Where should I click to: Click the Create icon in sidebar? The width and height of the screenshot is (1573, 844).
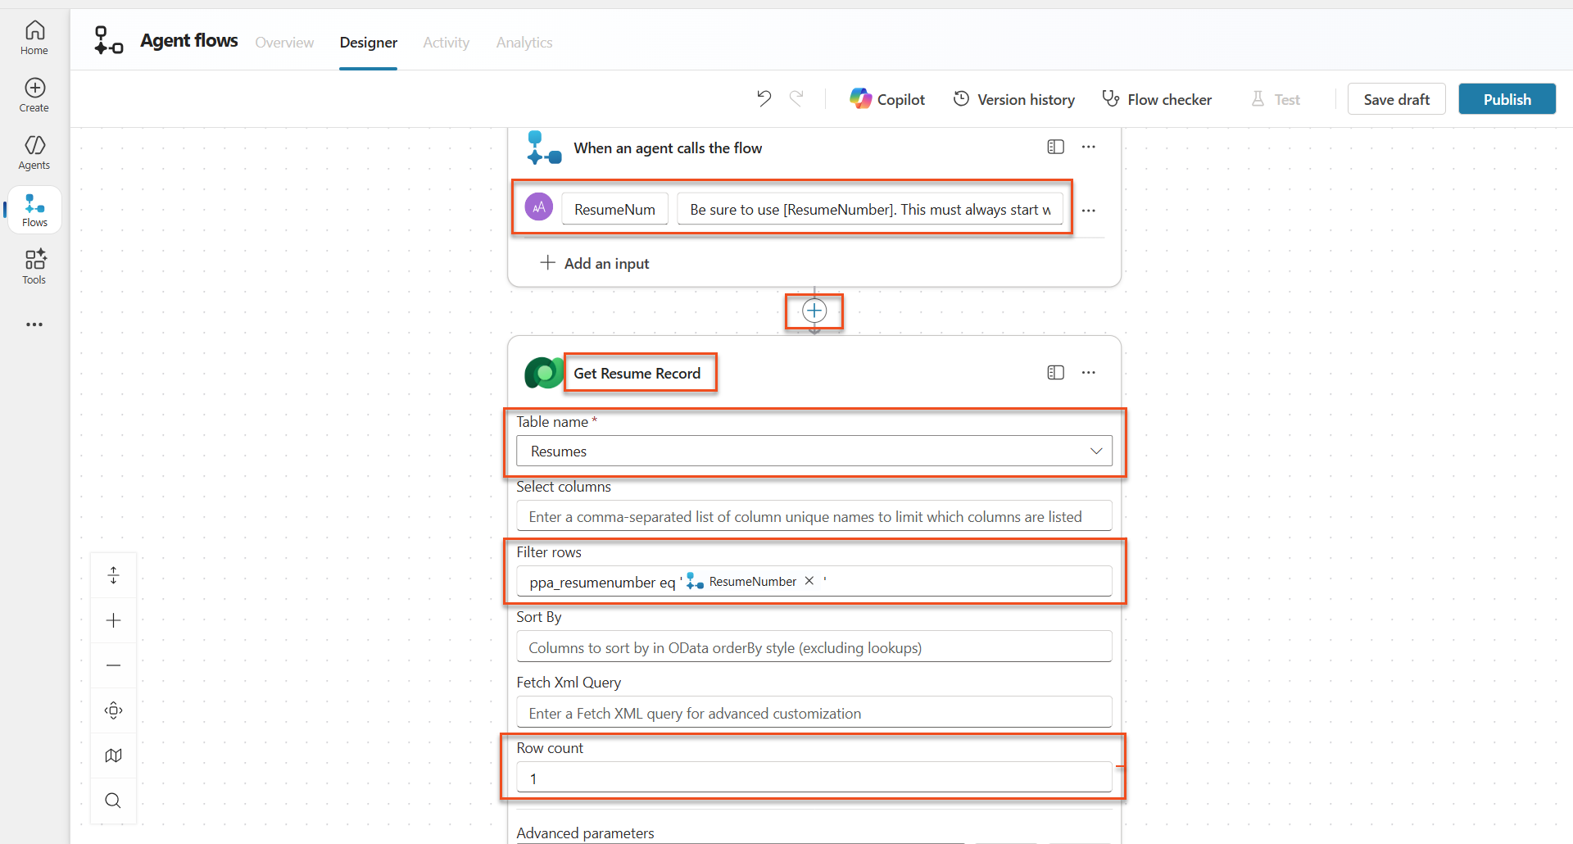(x=34, y=95)
